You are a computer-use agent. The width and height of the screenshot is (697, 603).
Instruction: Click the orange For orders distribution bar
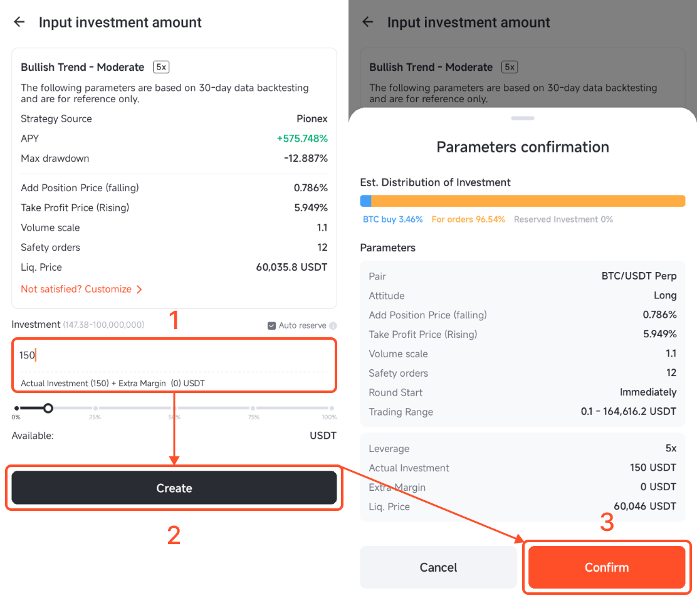528,201
